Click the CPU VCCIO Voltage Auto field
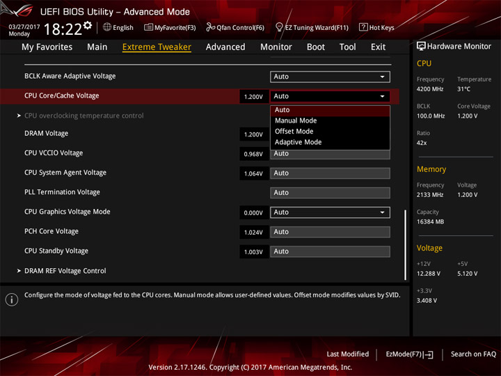 click(330, 155)
